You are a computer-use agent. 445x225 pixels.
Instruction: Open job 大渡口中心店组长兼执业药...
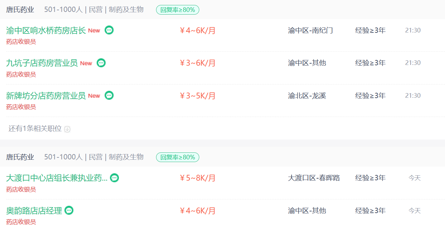pyautogui.click(x=57, y=178)
